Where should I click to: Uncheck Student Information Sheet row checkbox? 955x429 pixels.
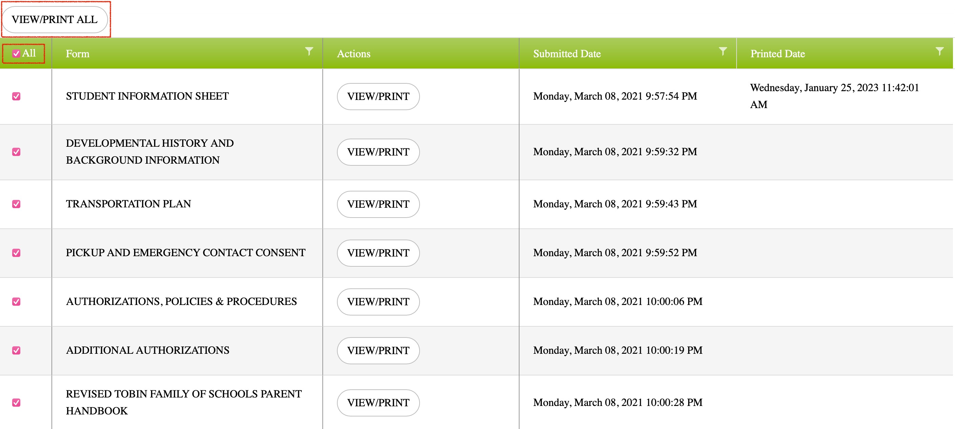tap(16, 97)
